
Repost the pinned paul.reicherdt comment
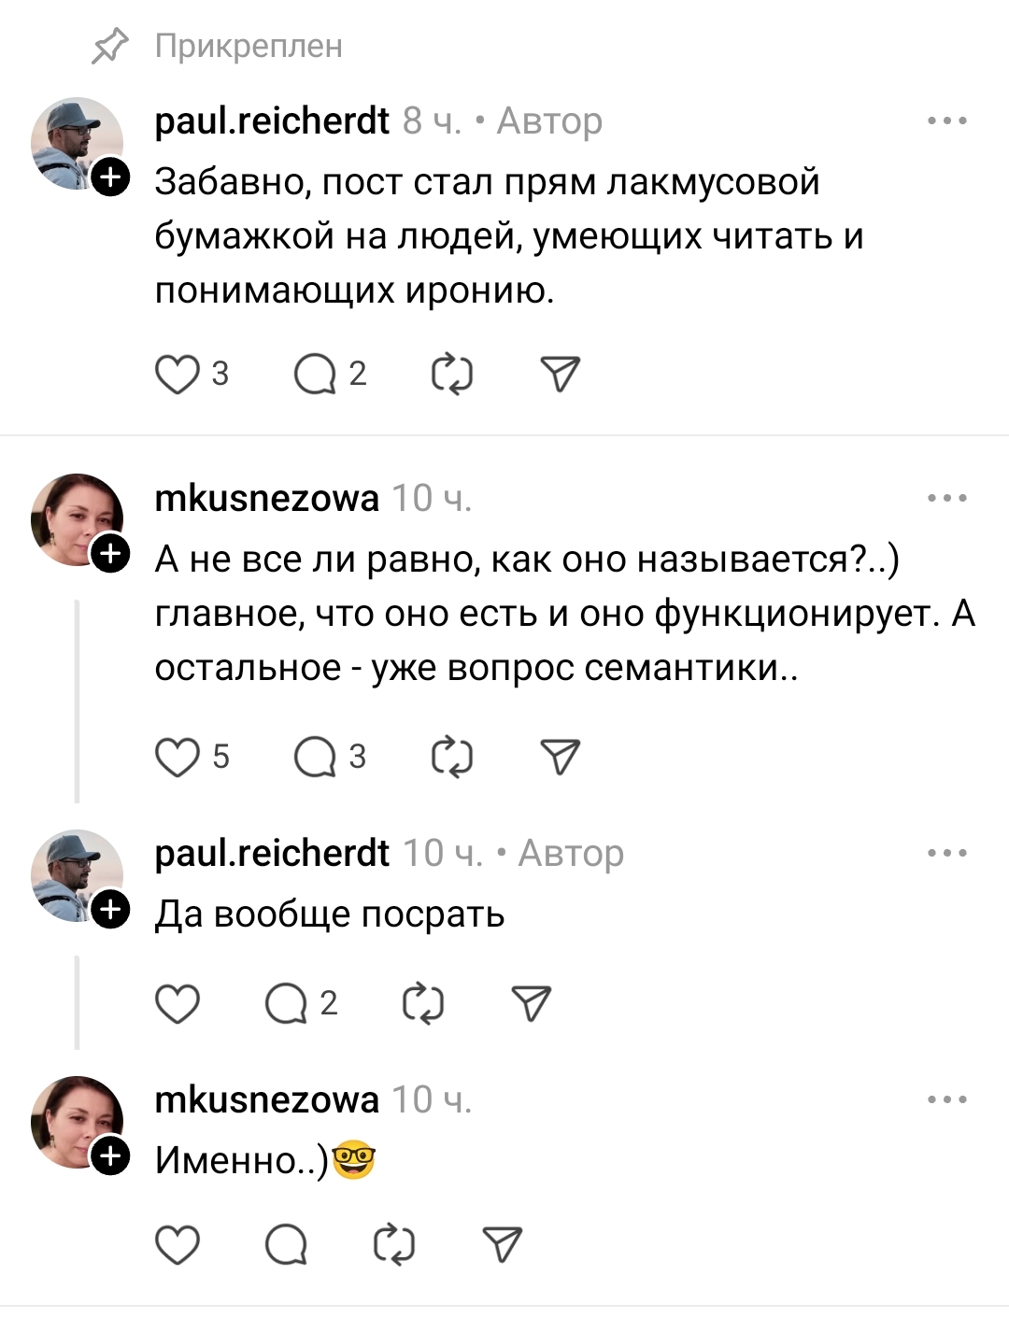[x=452, y=376]
